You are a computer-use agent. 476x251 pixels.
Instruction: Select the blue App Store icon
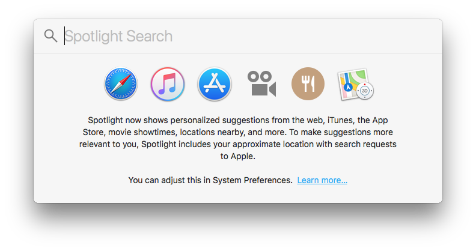click(215, 83)
